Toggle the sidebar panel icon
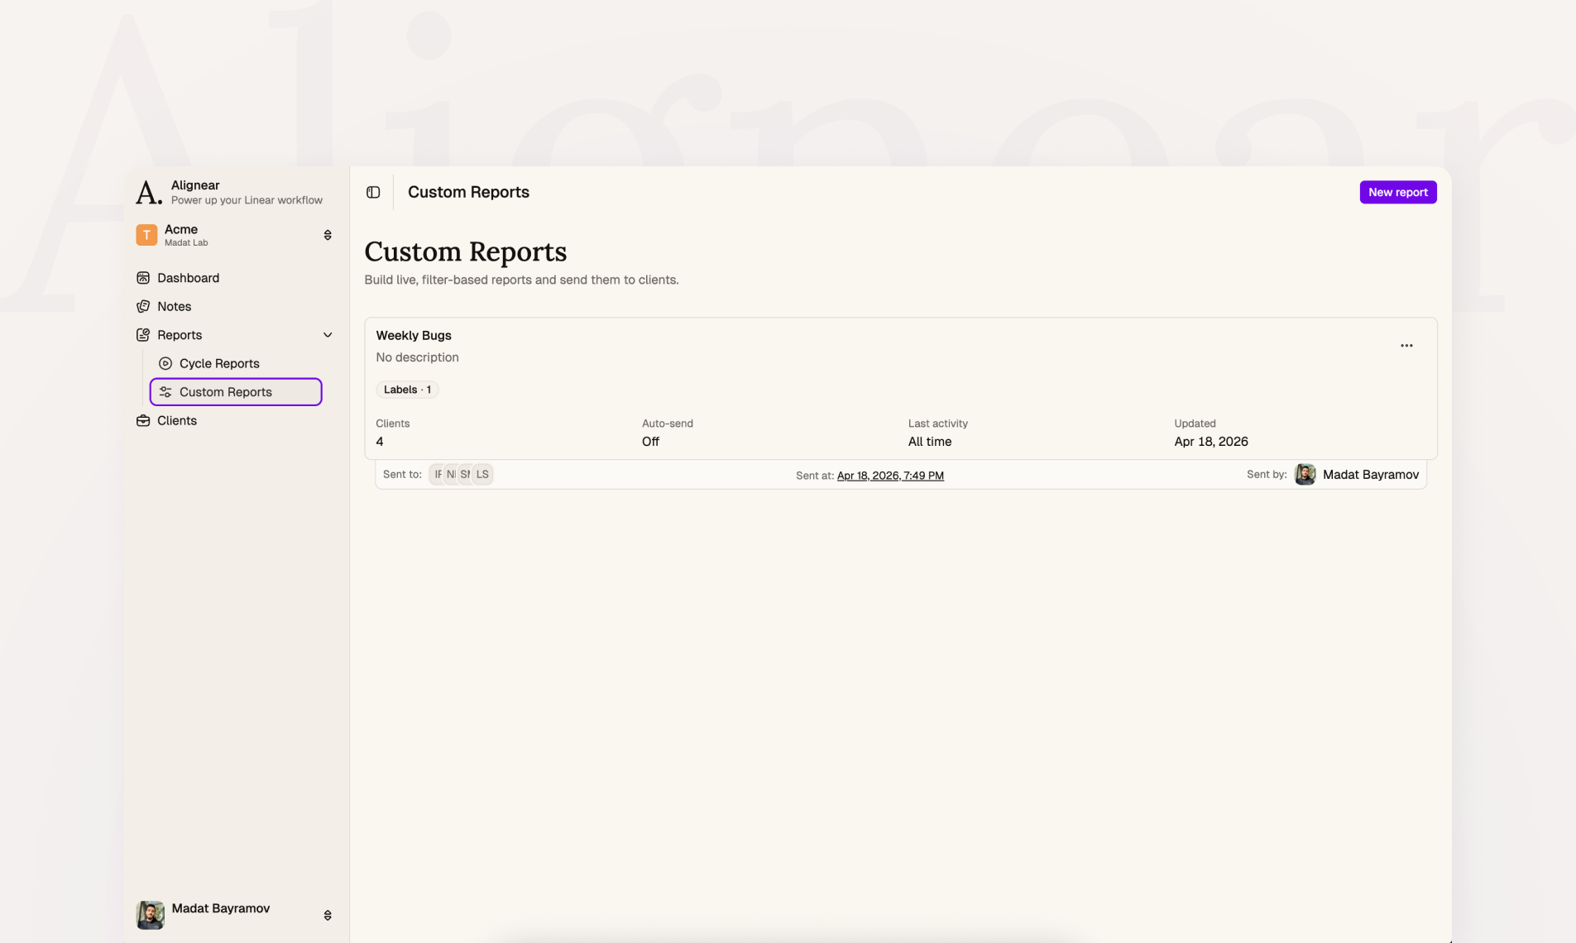The height and width of the screenshot is (943, 1576). 373,192
